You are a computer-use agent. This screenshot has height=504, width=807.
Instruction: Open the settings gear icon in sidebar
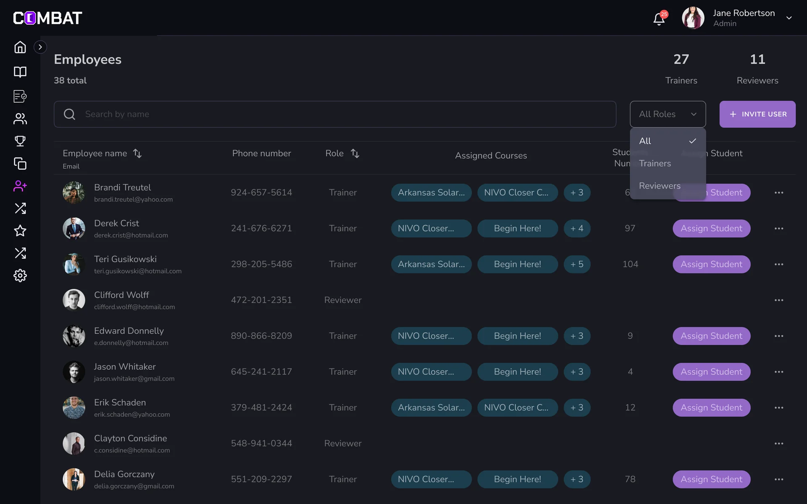(20, 276)
